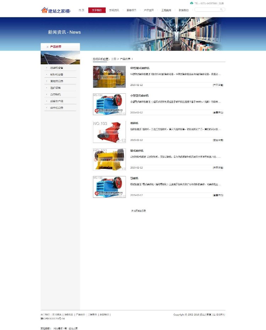Click the Copyright 2002-2016 footer text

(199, 315)
